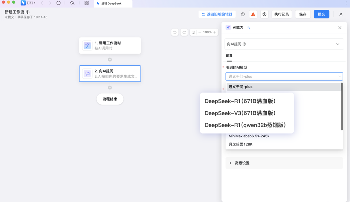Click the 保存 save button
The height and width of the screenshot is (202, 350).
click(x=303, y=14)
